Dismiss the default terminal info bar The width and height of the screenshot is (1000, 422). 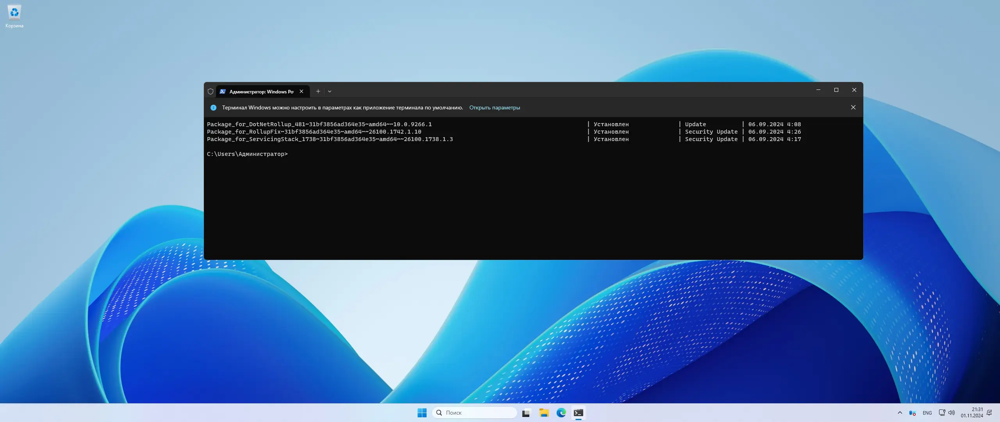coord(853,107)
